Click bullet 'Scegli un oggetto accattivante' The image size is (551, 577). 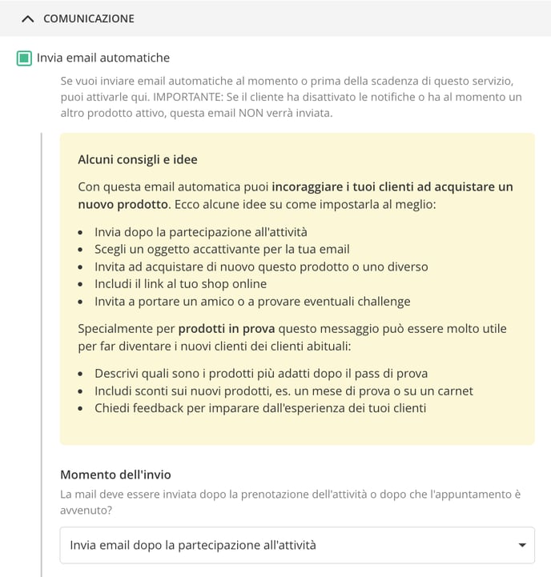(222, 250)
